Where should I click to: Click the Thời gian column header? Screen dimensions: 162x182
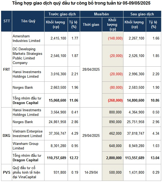91,24
